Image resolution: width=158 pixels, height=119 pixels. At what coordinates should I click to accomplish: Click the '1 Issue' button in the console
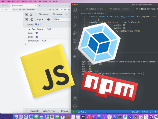tap(32, 25)
